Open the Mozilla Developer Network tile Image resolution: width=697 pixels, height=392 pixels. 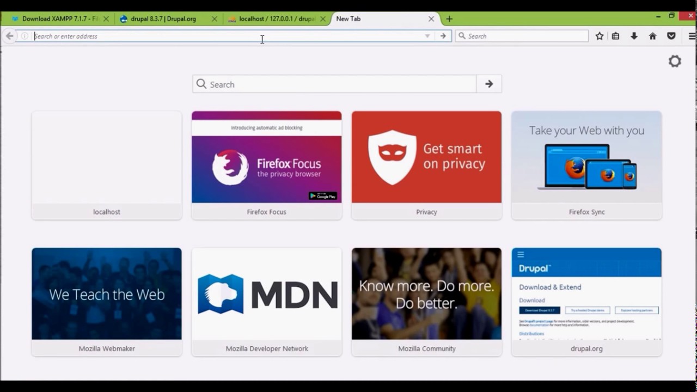(267, 302)
